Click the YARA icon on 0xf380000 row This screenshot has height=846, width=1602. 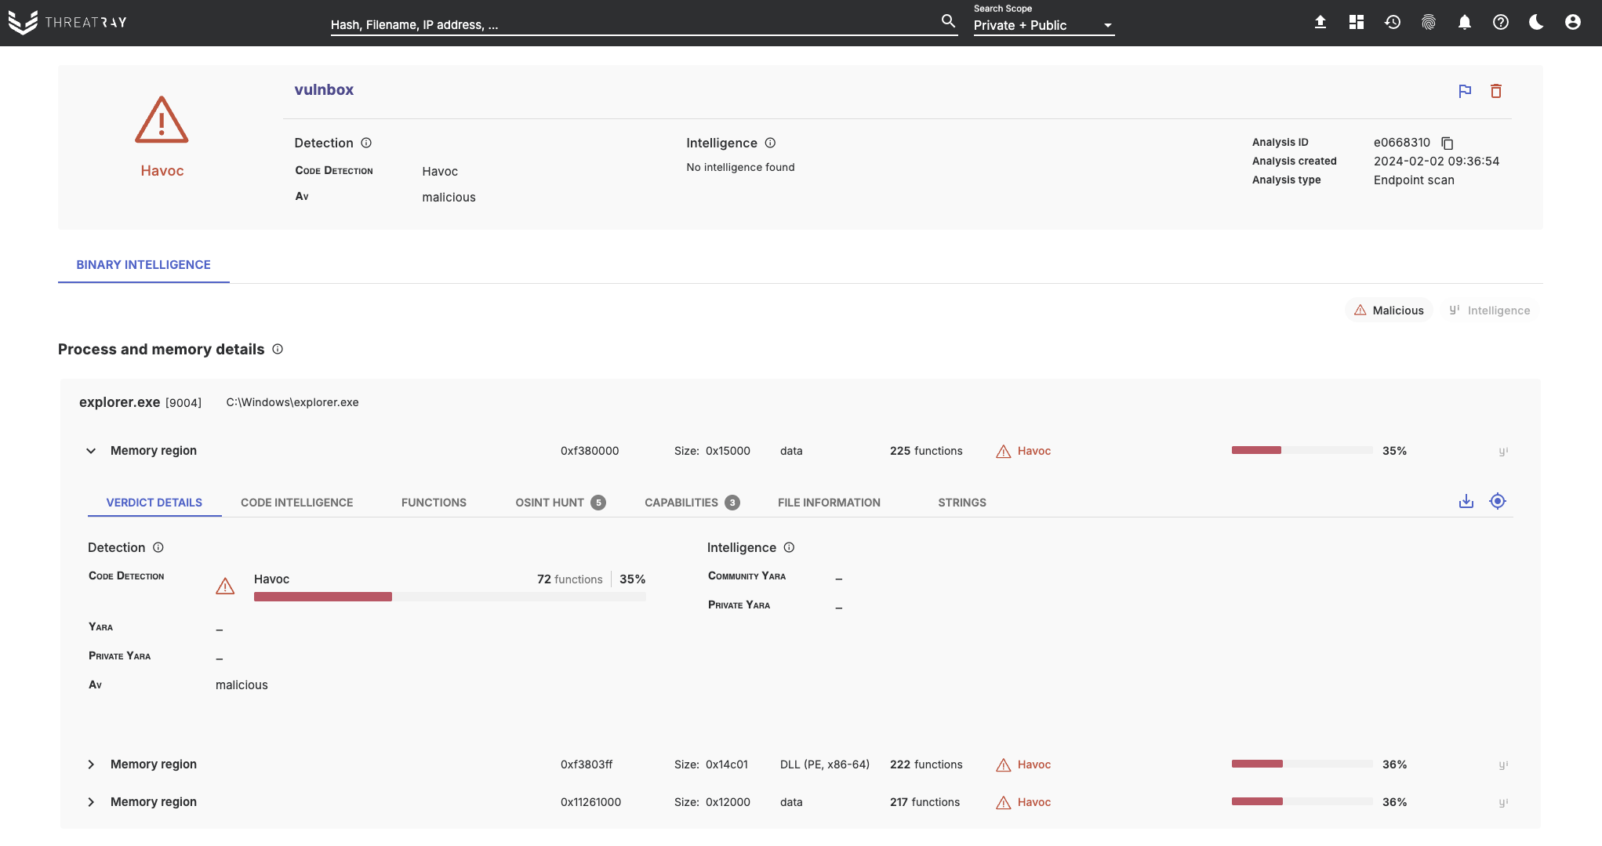[x=1503, y=451]
